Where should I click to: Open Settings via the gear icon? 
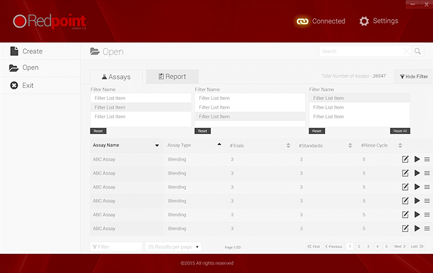(364, 21)
